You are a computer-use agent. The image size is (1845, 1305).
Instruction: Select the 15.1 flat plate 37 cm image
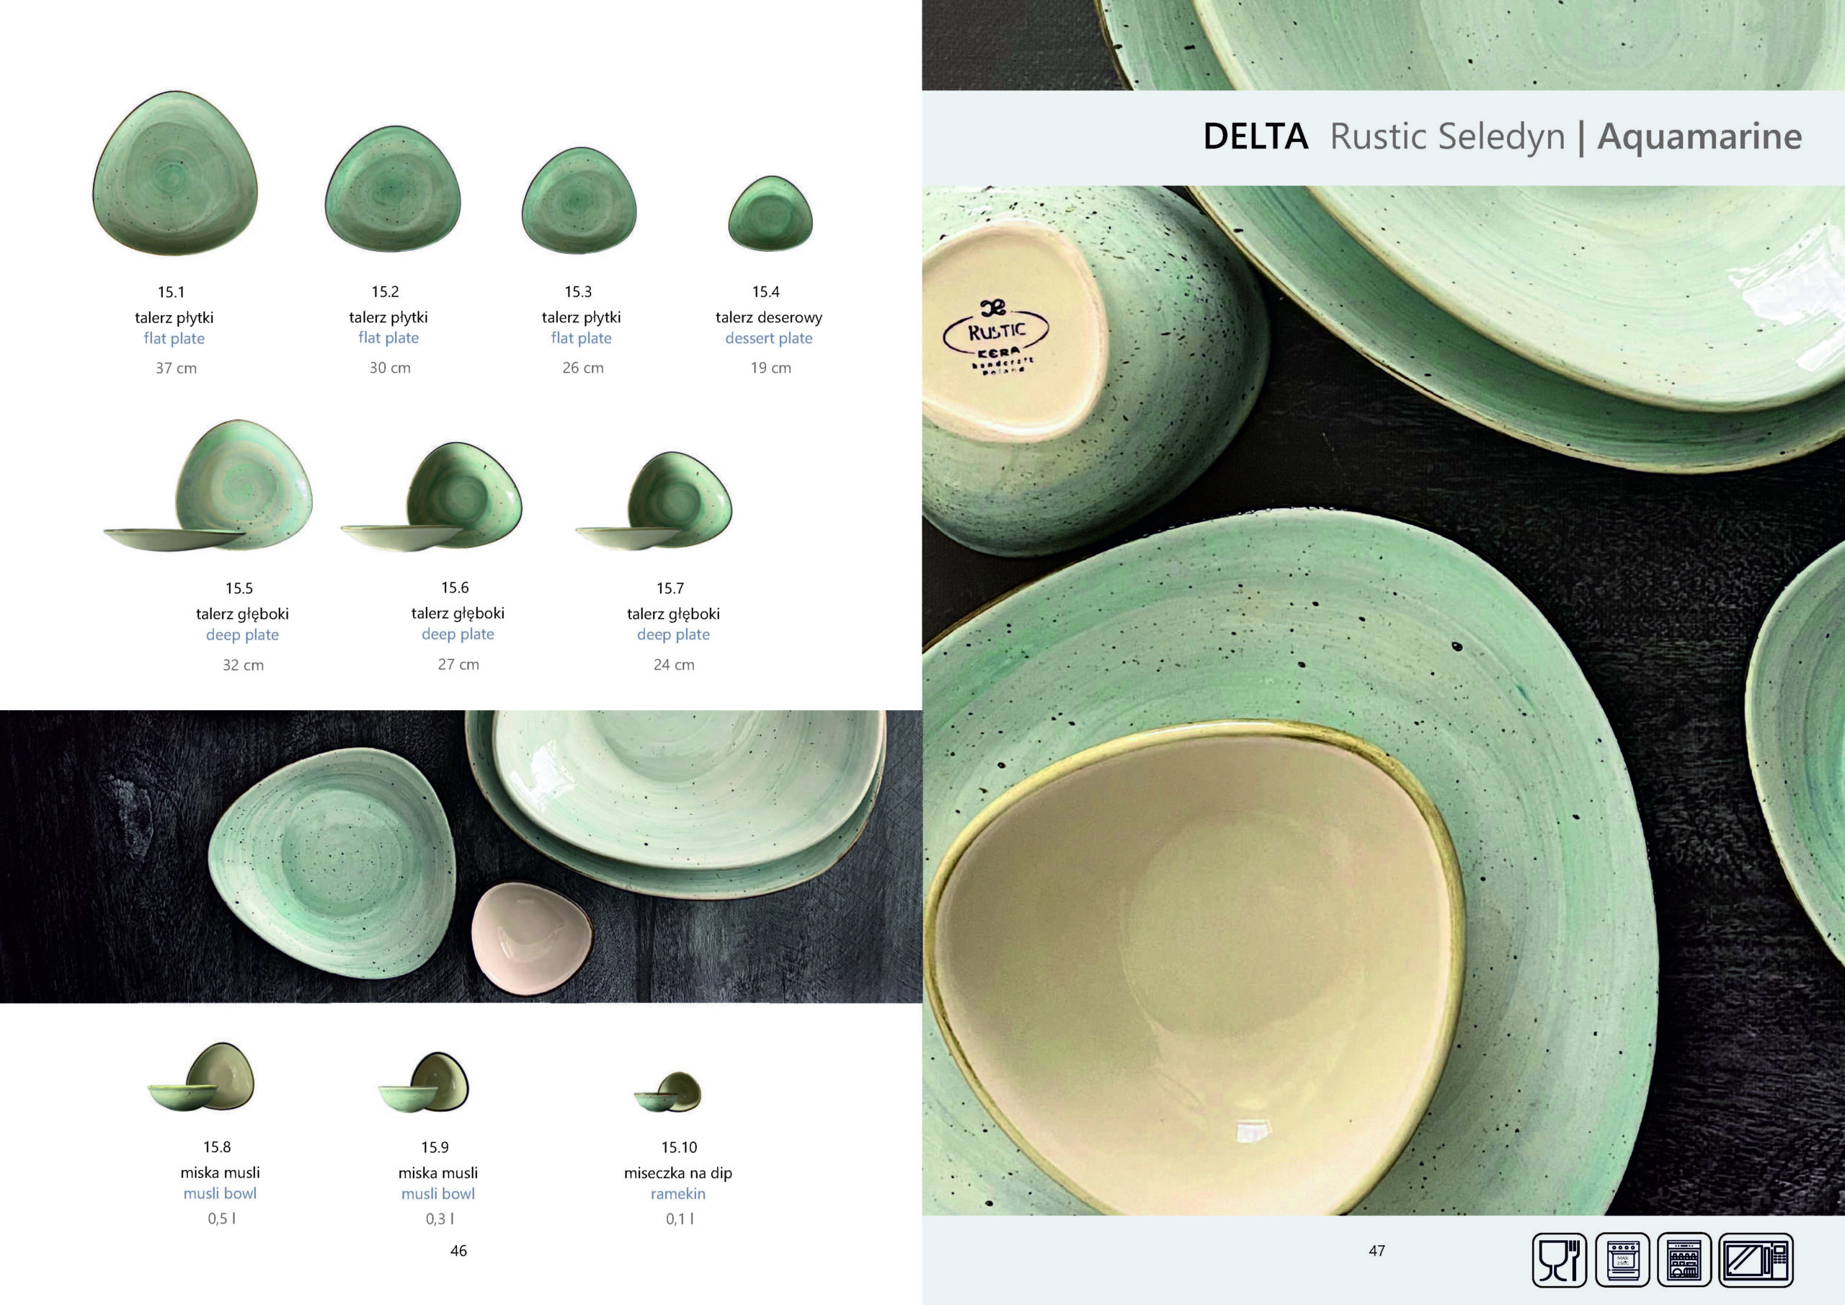pyautogui.click(x=175, y=173)
